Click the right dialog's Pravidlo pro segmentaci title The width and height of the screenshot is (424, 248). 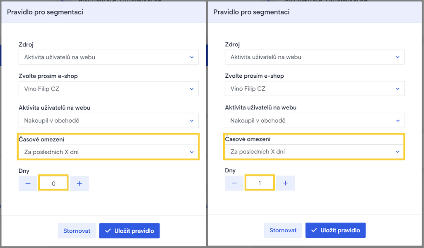tap(251, 12)
